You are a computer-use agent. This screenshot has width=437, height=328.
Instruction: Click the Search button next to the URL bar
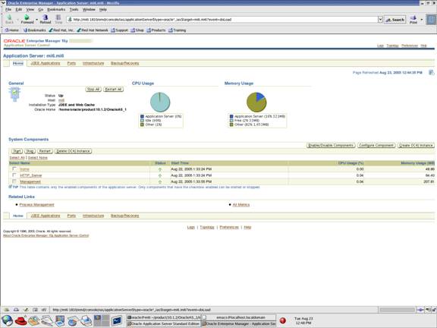coord(395,20)
